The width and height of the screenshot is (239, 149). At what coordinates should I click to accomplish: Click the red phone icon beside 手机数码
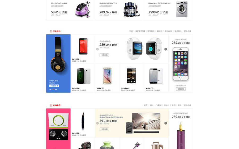(x=51, y=31)
